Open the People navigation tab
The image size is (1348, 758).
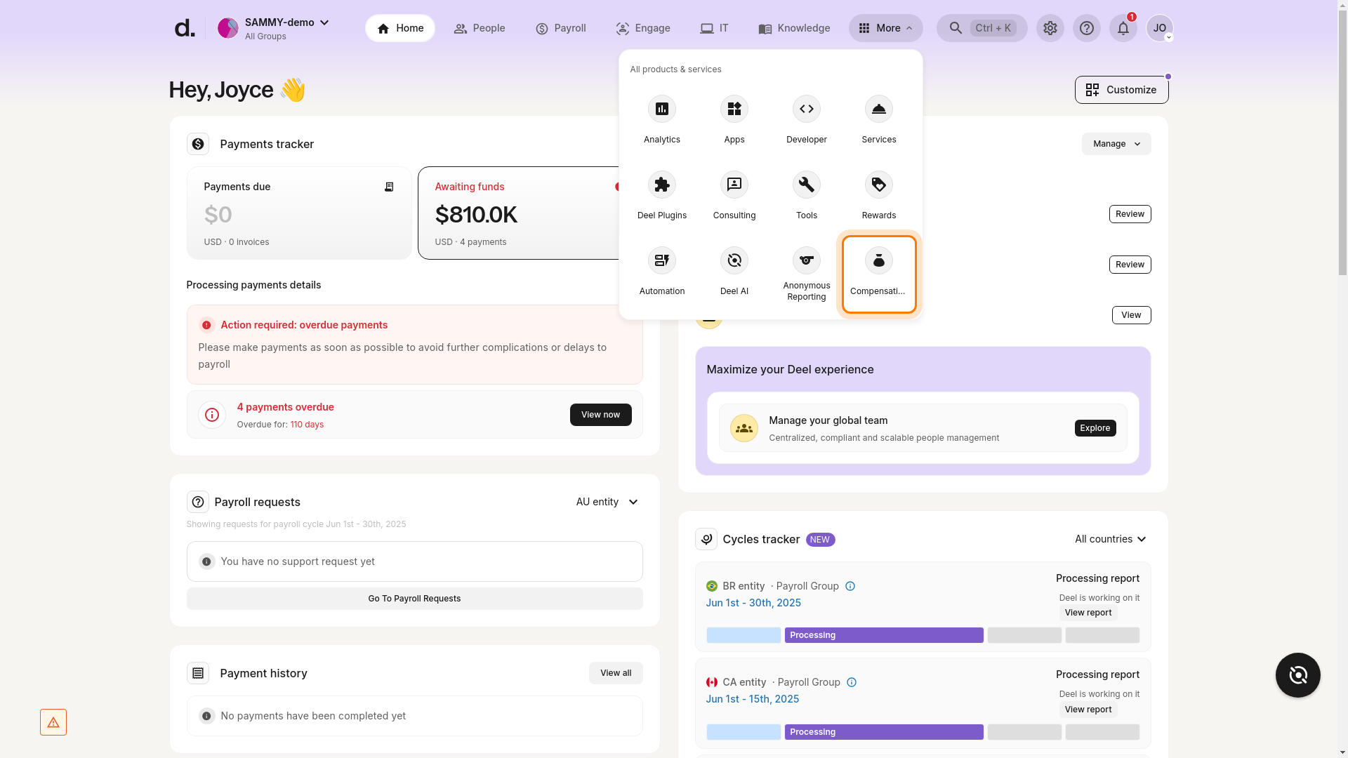(x=480, y=28)
